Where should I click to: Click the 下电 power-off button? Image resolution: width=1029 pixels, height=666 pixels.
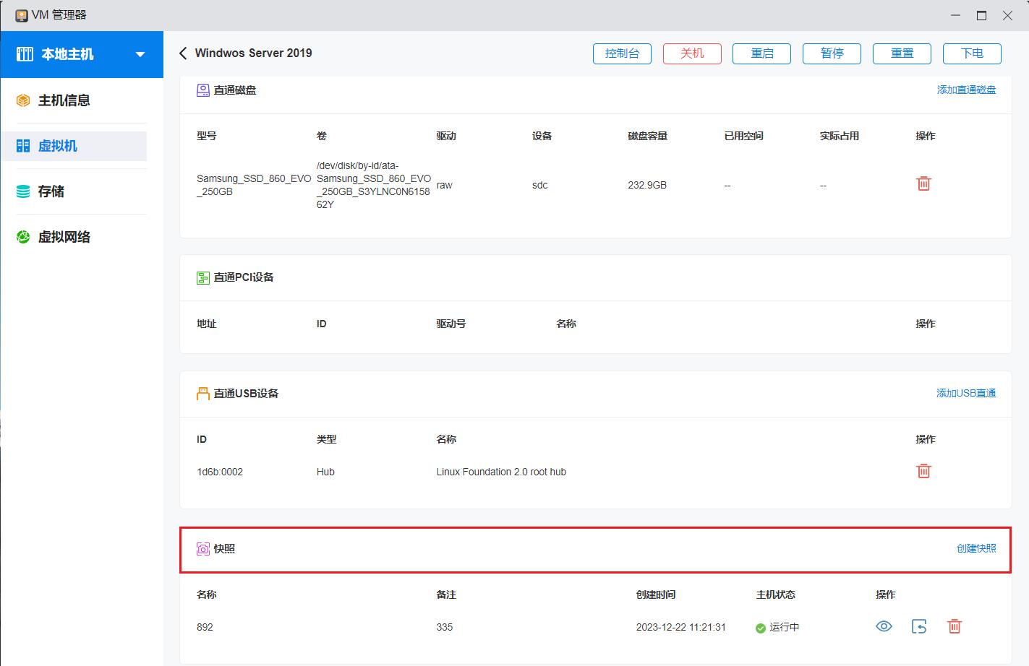(x=972, y=53)
